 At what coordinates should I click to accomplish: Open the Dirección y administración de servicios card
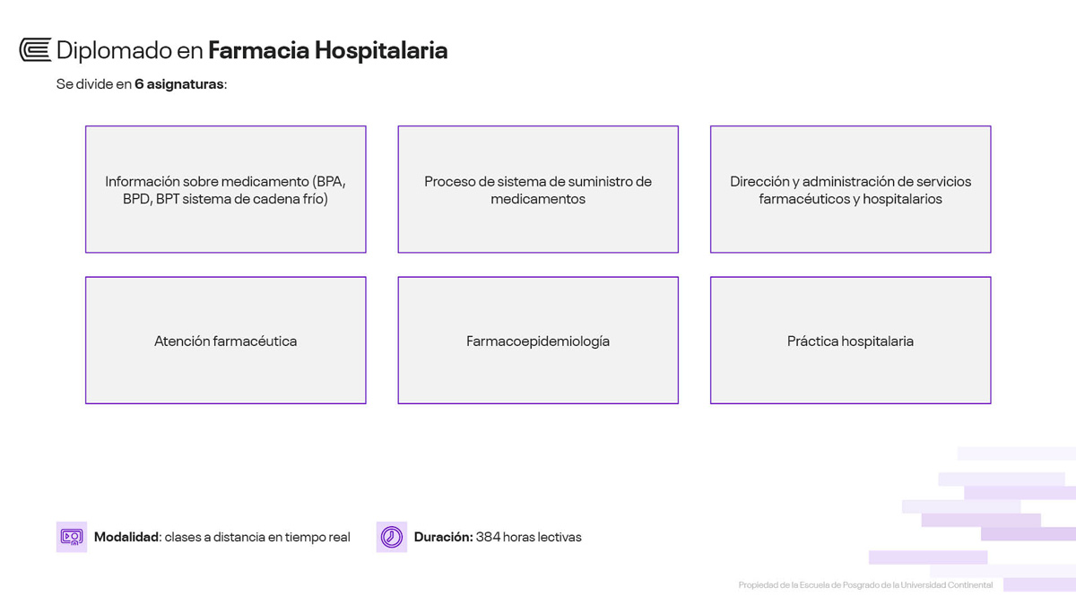850,189
